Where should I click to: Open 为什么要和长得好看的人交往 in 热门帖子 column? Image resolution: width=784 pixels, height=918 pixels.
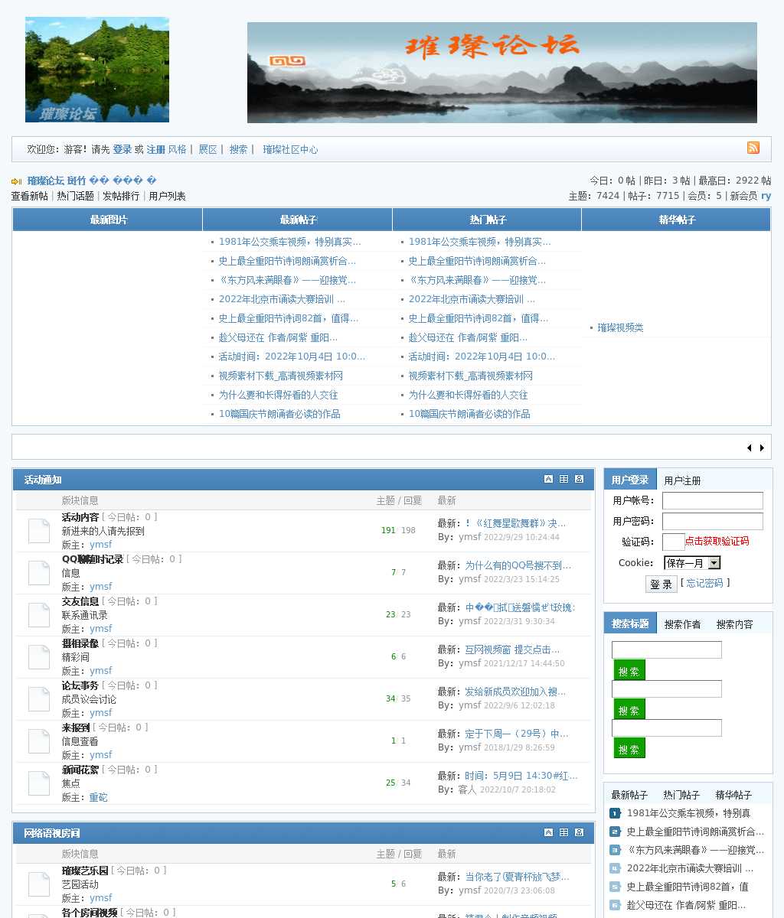pos(468,395)
